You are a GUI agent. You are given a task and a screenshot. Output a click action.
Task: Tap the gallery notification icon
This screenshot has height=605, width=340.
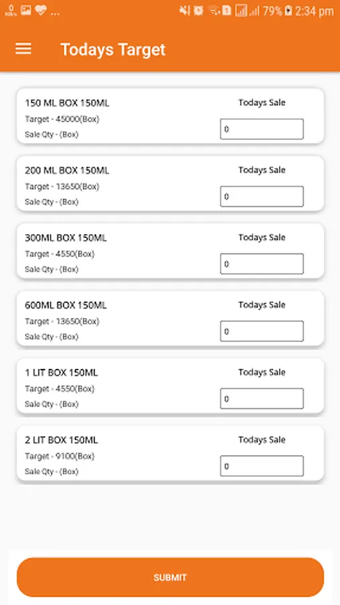[x=26, y=11]
